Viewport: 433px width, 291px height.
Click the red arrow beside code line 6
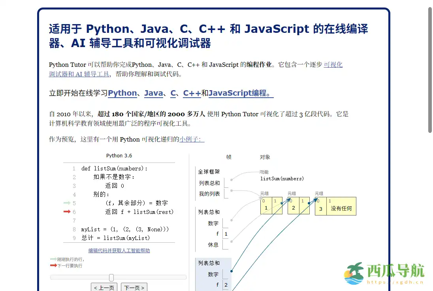[67, 212]
